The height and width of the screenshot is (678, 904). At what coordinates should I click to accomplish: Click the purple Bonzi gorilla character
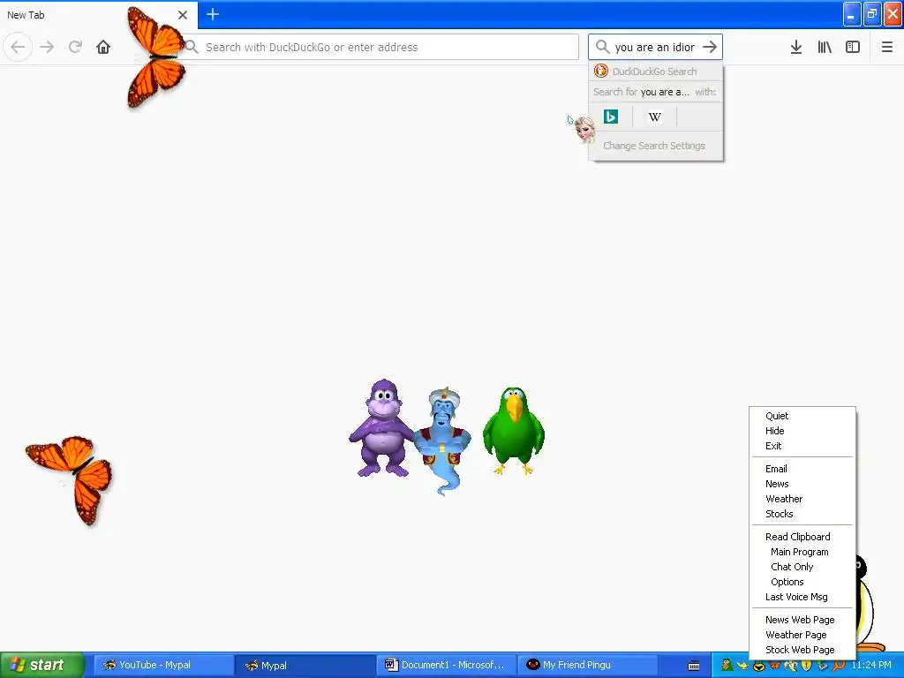[381, 428]
